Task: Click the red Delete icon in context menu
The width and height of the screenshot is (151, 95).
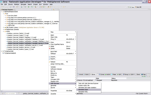Action: [x=49, y=48]
